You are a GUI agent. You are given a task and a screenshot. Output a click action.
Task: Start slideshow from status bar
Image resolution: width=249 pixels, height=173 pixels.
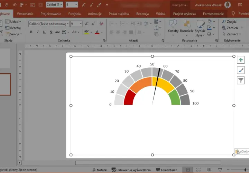pyautogui.click(x=220, y=170)
